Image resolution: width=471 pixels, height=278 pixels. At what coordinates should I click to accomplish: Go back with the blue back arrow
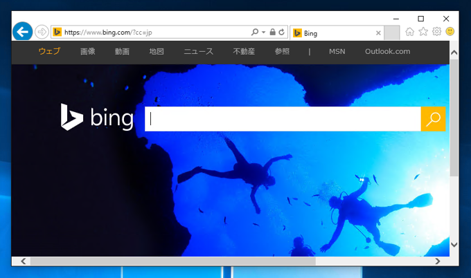point(23,32)
